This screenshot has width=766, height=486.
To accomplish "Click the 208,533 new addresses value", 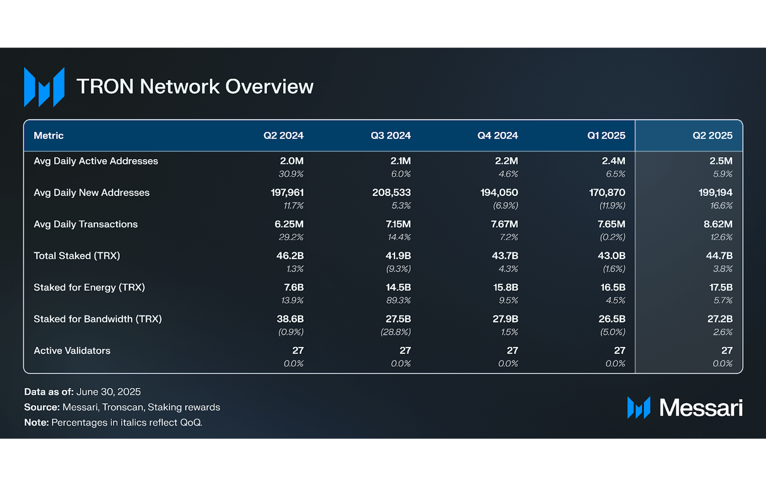I will [392, 193].
